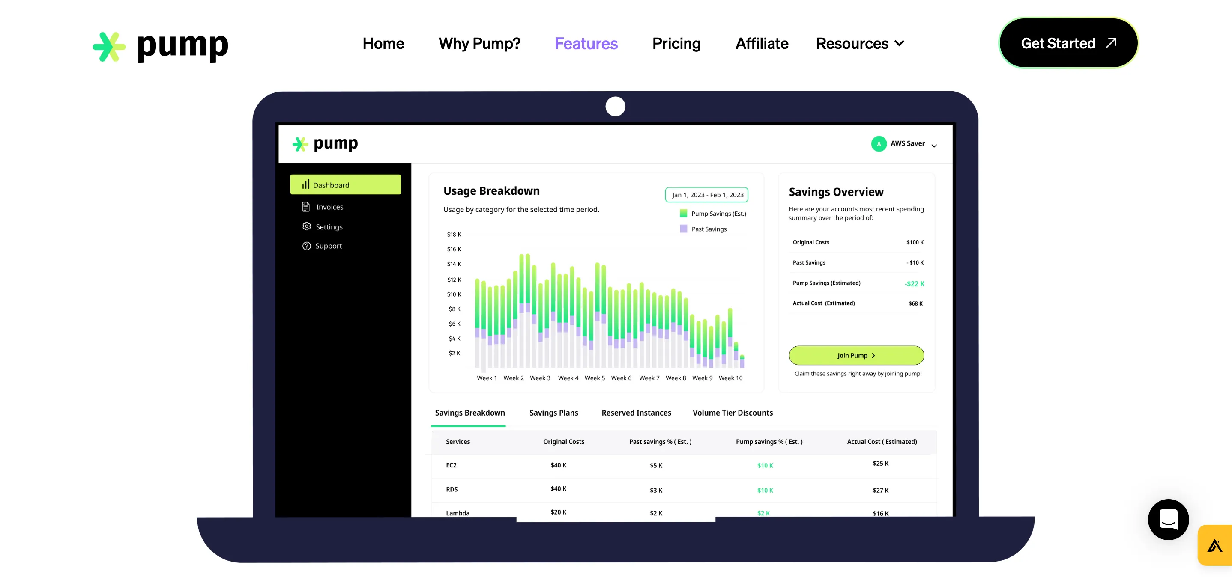Open the AWS Saver account chevron

(934, 145)
